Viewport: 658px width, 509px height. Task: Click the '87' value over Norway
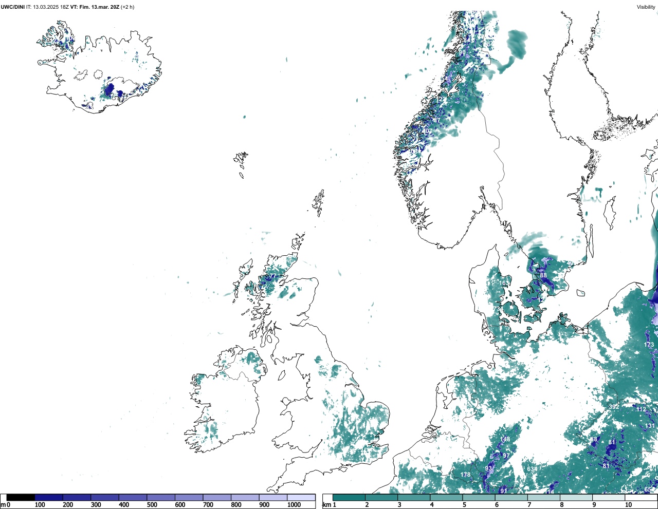click(x=436, y=121)
